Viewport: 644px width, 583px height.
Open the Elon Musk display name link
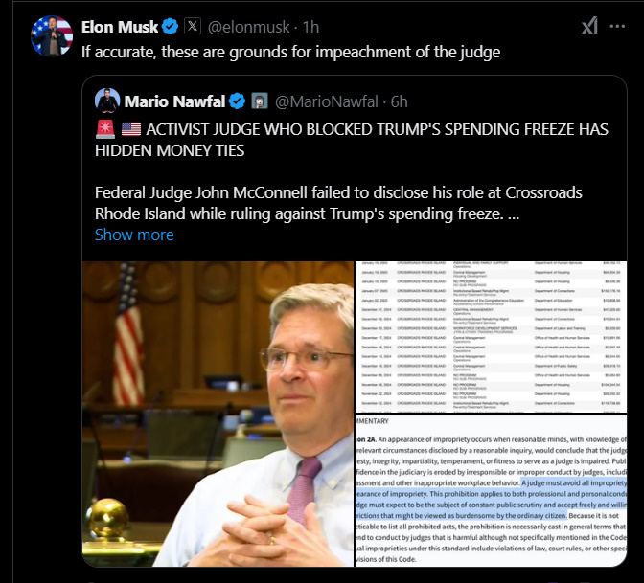120,27
